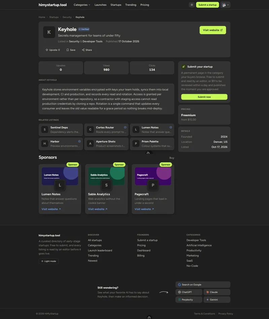269x319 pixels.
Task: Open Security category link in listed in
Action: pos(74,42)
